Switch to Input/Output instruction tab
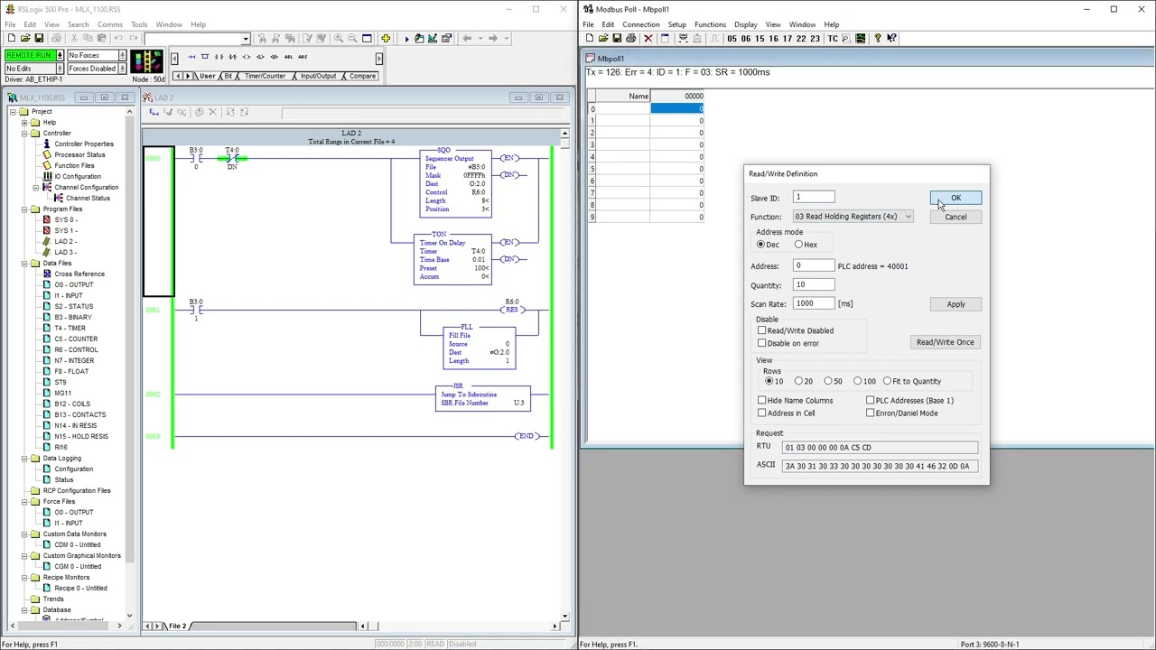 pyautogui.click(x=318, y=76)
